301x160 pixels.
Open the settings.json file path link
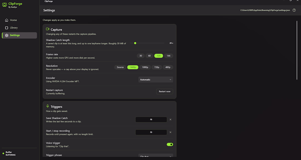(x=265, y=10)
